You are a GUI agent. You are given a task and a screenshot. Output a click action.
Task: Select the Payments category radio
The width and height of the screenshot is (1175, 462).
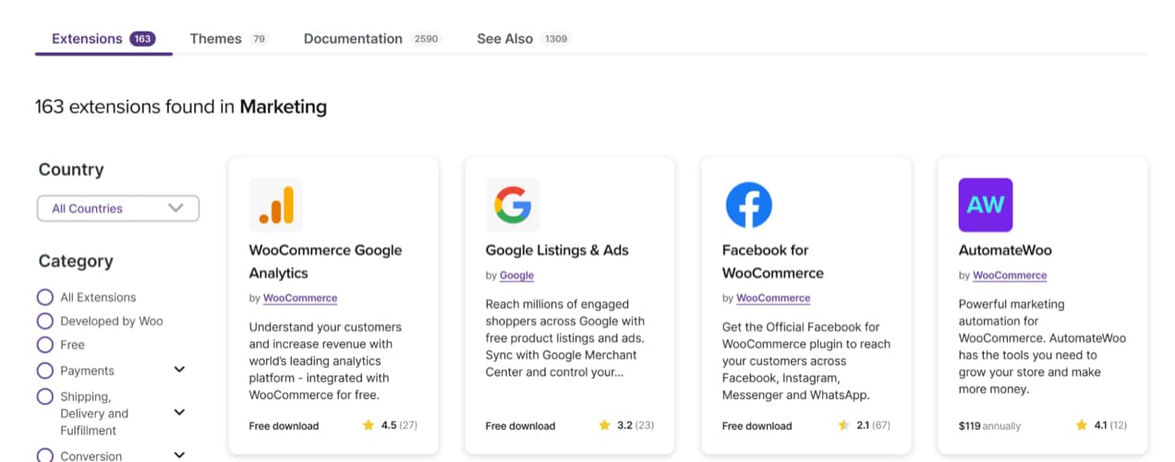pos(44,371)
